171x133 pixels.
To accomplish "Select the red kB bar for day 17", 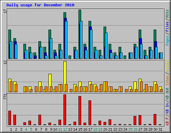I will pos(90,113).
